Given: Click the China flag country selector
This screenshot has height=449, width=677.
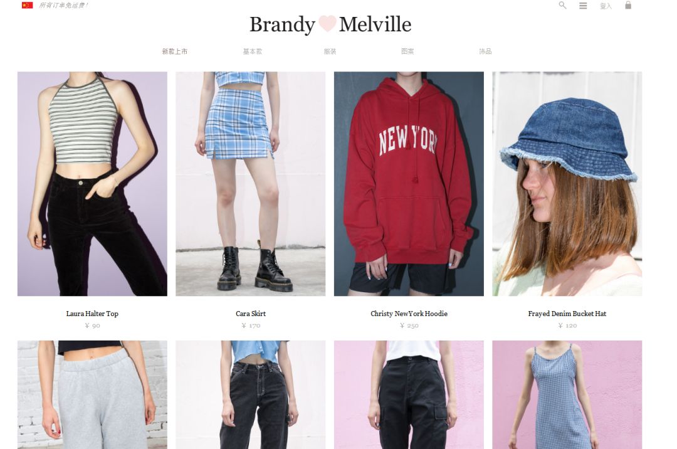Looking at the screenshot, I should click(x=27, y=5).
